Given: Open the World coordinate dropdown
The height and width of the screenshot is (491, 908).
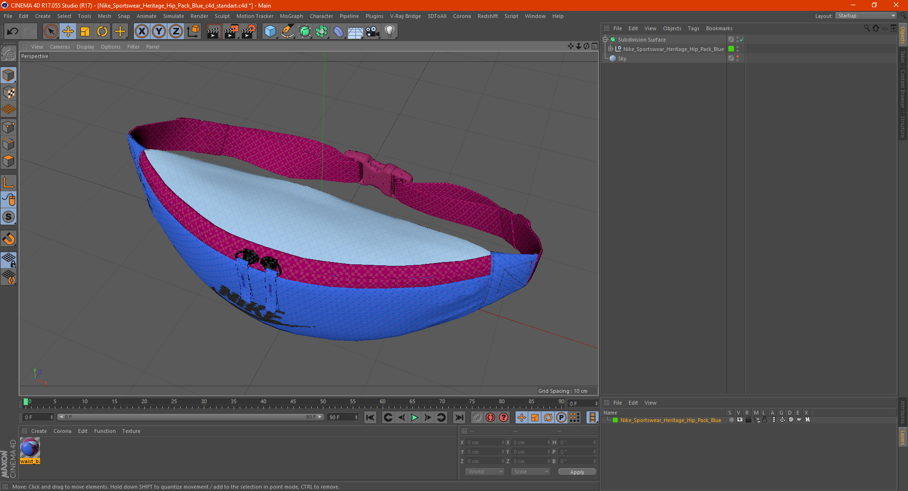Looking at the screenshot, I should [485, 472].
